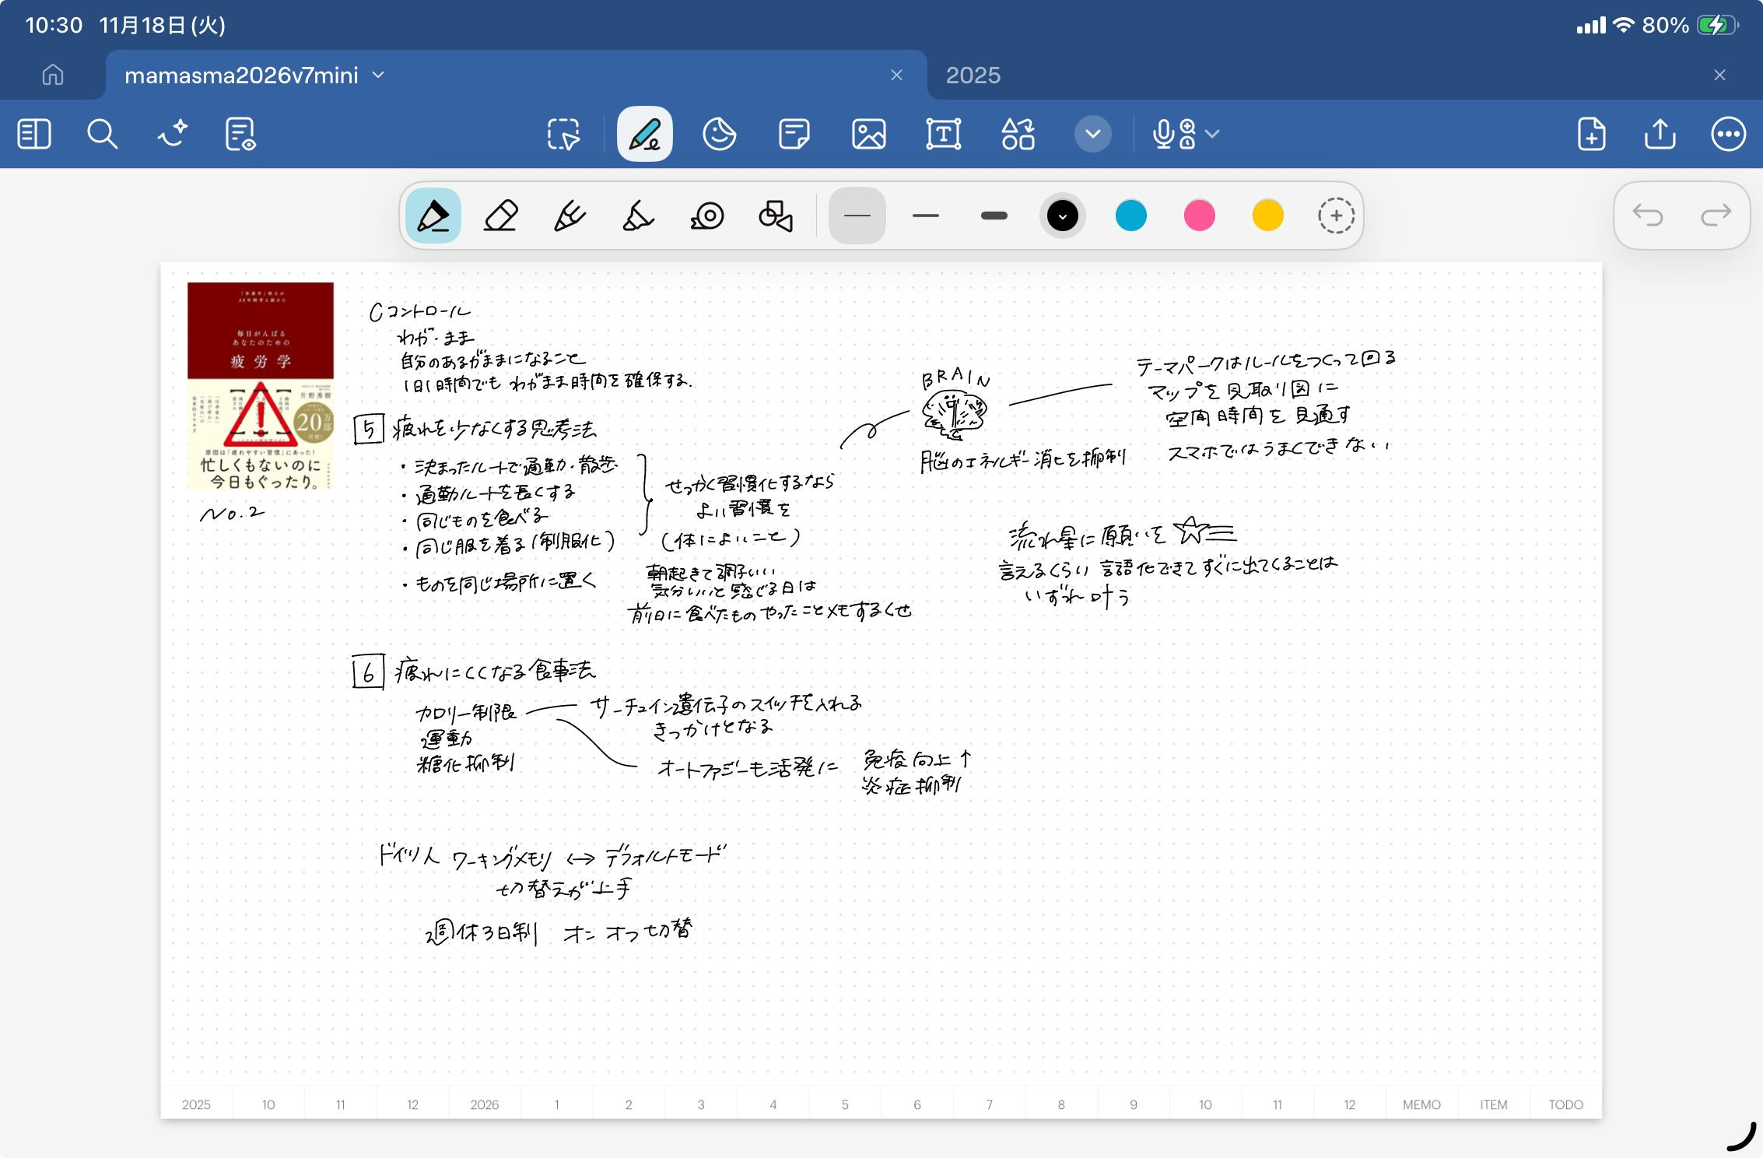Undo the last stroke
Viewport: 1763px width, 1158px height.
(x=1647, y=216)
